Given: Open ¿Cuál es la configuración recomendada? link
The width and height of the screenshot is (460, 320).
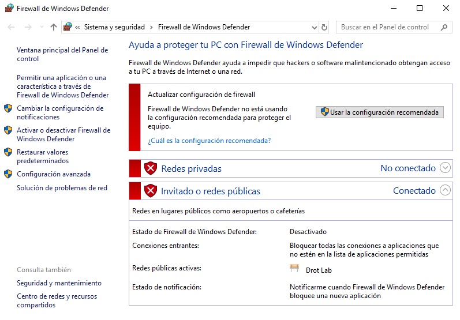Looking at the screenshot, I should pos(209,141).
